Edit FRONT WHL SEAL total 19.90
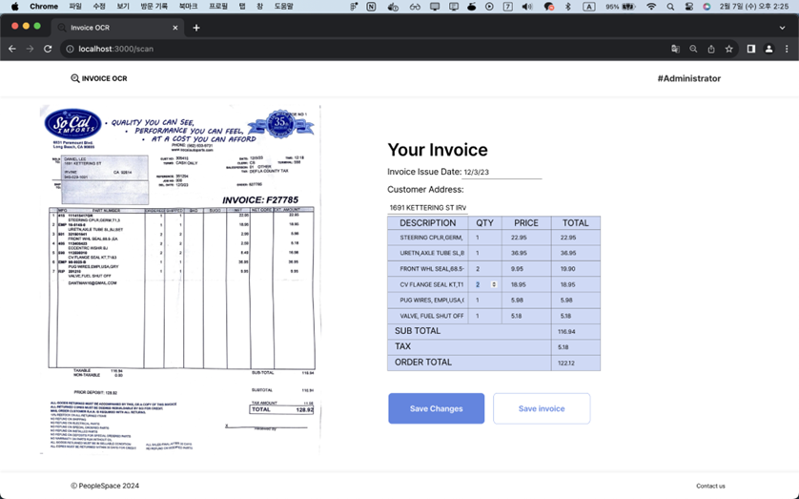 click(576, 269)
